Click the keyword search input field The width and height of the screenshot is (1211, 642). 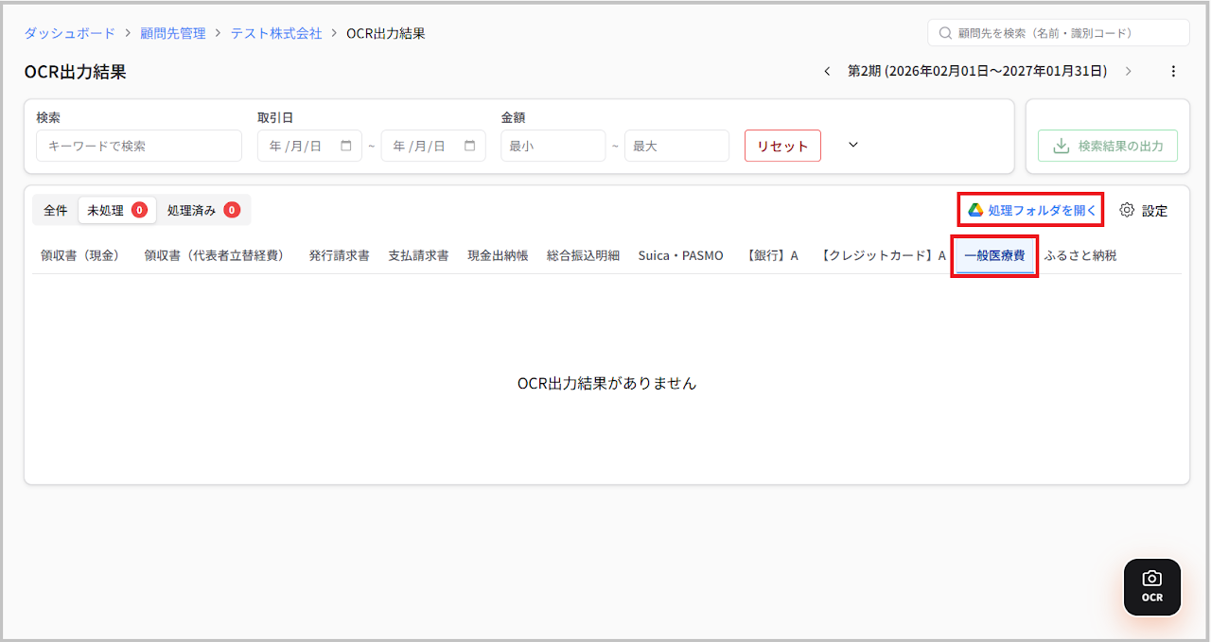[x=139, y=146]
